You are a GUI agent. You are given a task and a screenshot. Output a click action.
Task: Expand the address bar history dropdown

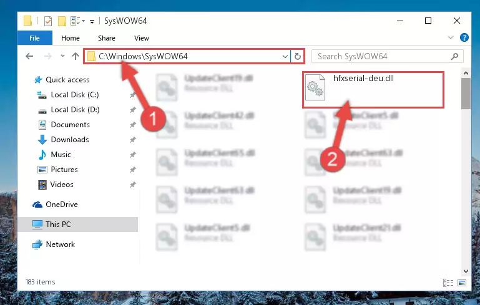point(285,57)
